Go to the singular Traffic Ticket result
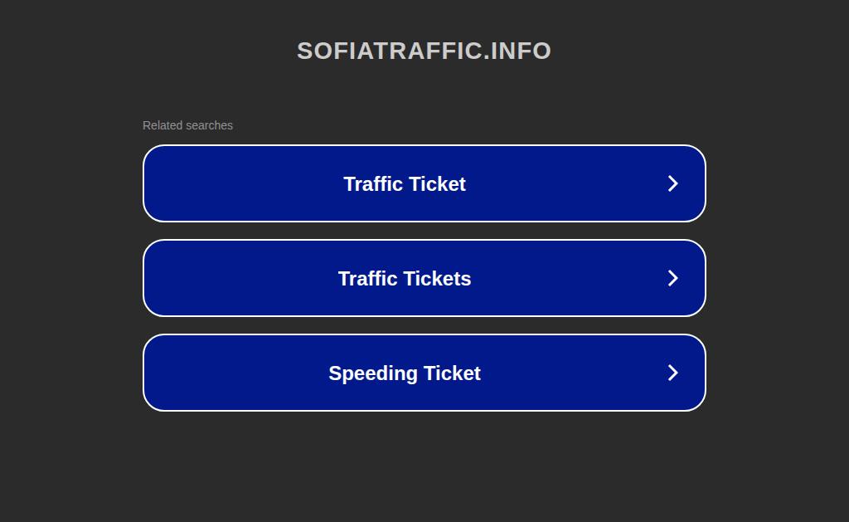 pos(424,183)
